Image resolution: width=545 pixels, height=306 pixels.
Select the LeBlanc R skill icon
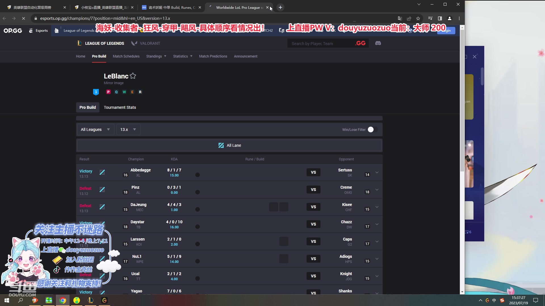[140, 92]
